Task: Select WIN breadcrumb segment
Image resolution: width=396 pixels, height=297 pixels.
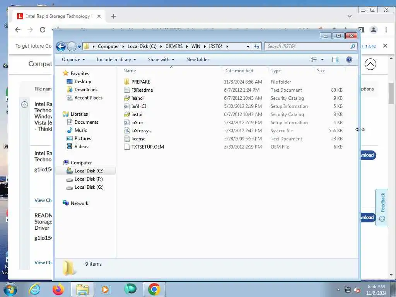Action: [196, 46]
